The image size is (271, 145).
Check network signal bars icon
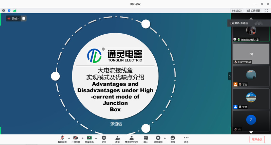click(x=15, y=11)
